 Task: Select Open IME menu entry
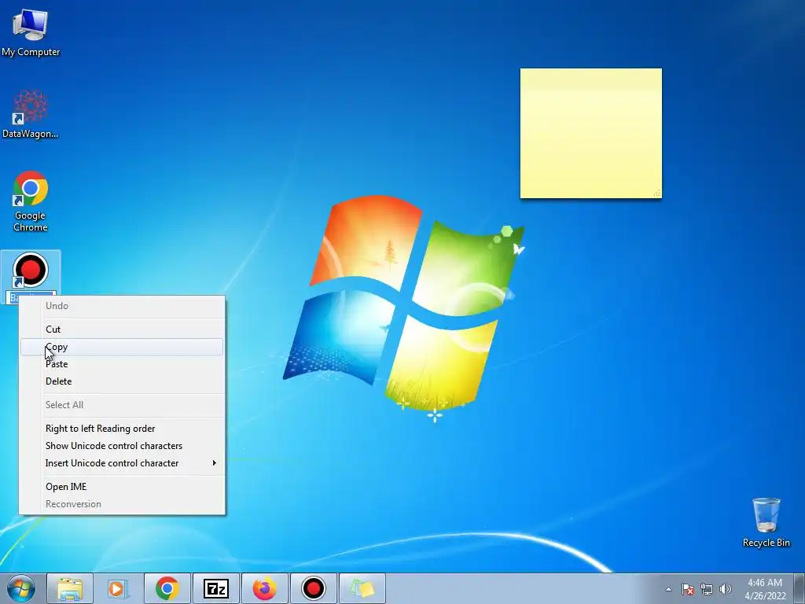click(122, 486)
